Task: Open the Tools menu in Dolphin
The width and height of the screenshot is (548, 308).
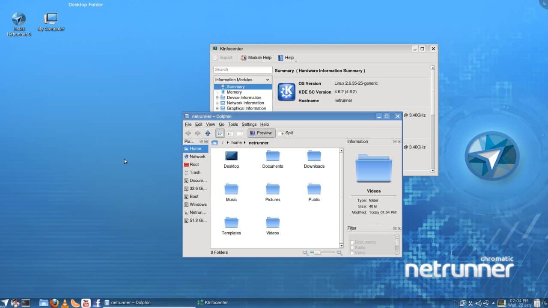Action: click(x=233, y=124)
